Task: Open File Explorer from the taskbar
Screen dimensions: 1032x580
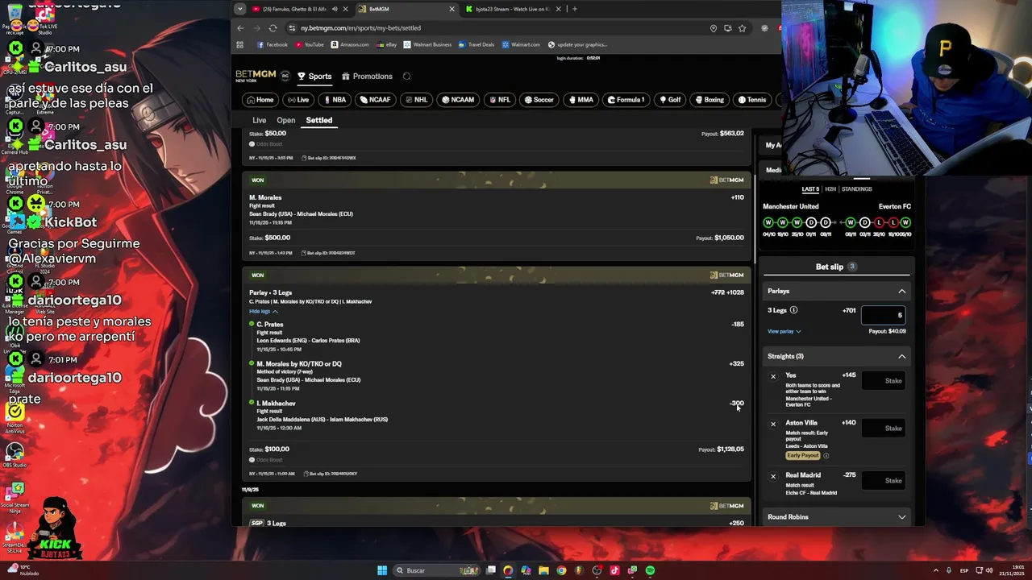Action: tap(543, 570)
